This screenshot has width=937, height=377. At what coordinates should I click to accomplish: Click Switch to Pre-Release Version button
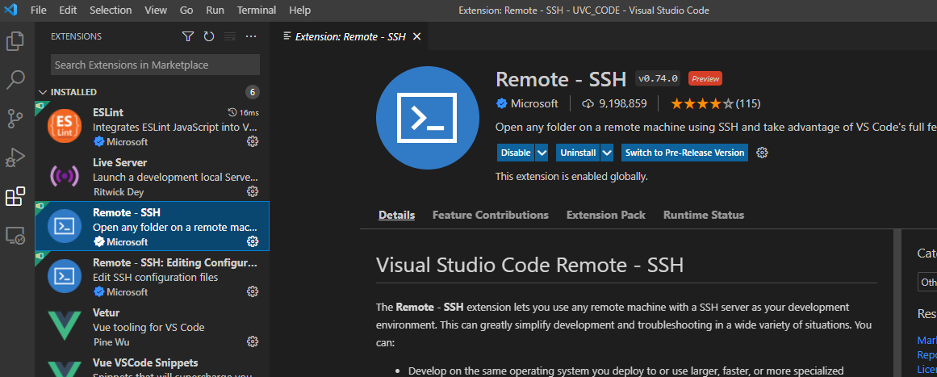685,153
